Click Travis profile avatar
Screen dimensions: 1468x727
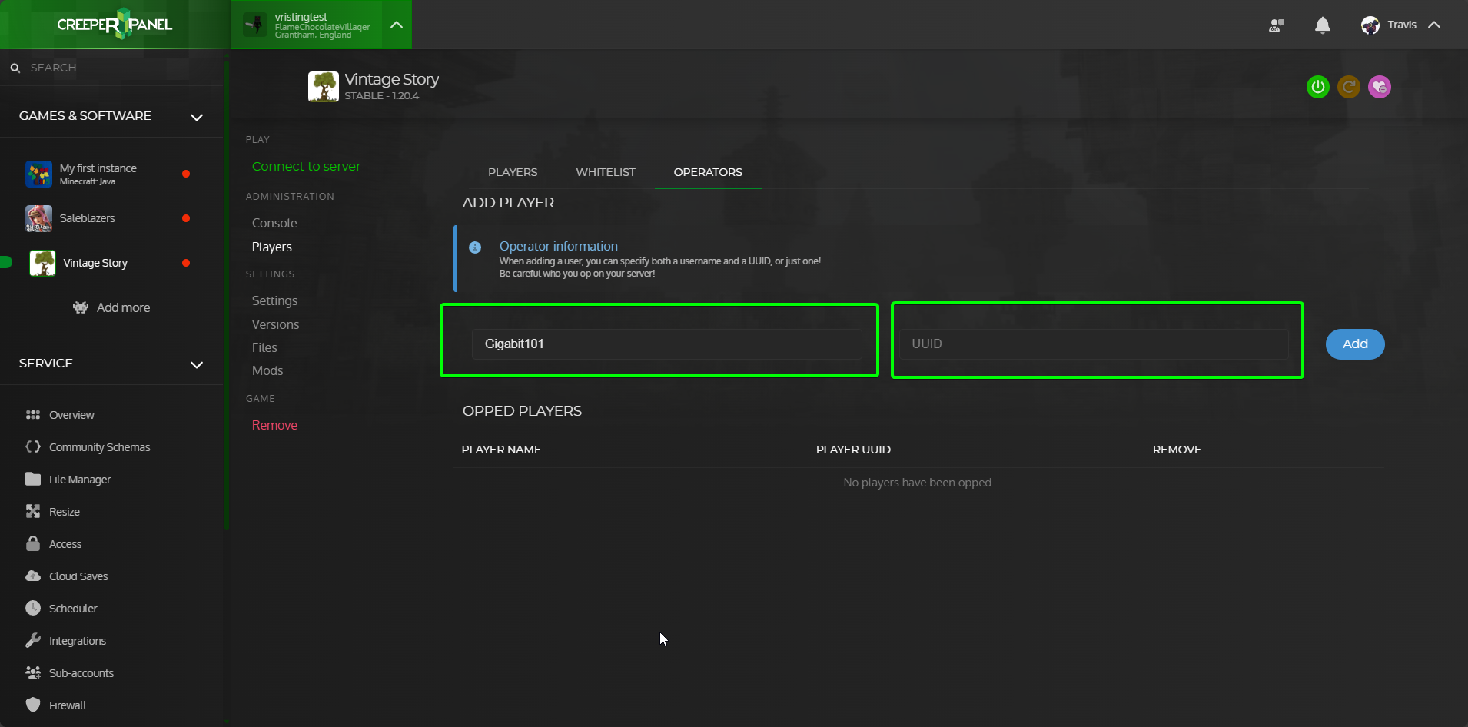pyautogui.click(x=1370, y=25)
